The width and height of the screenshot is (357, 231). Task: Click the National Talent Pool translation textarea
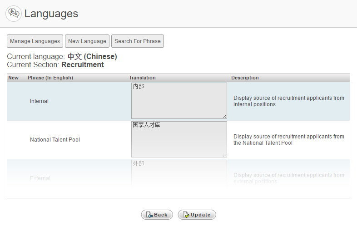coord(179,139)
